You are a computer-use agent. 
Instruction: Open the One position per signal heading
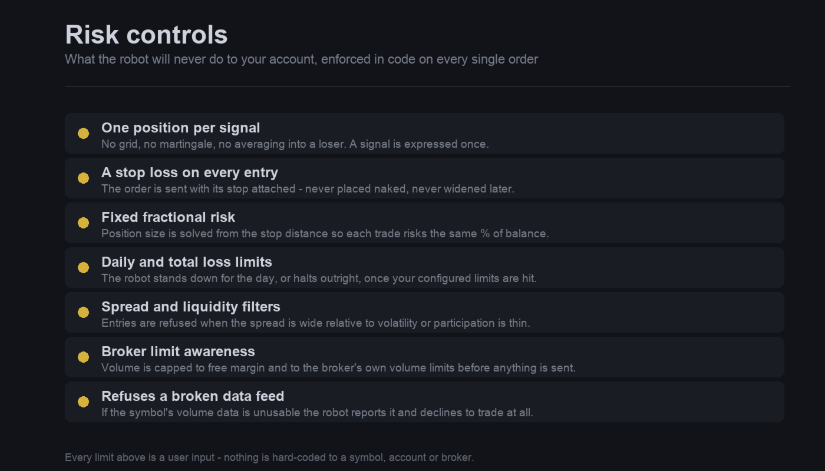click(180, 128)
